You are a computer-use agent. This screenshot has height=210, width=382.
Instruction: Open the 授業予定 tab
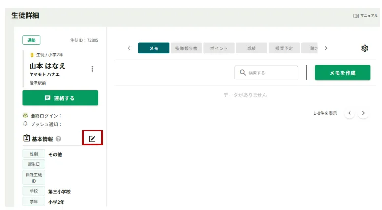click(284, 48)
